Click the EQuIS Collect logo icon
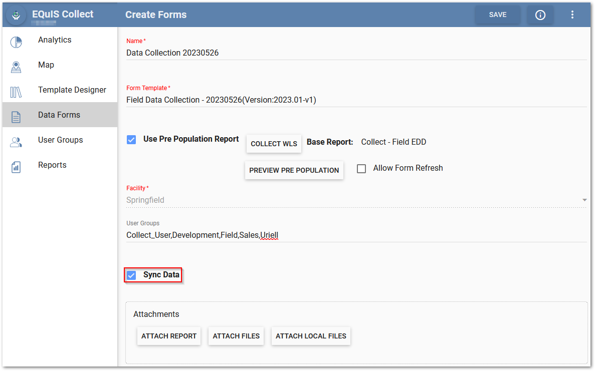This screenshot has height=371, width=595. pos(16,15)
